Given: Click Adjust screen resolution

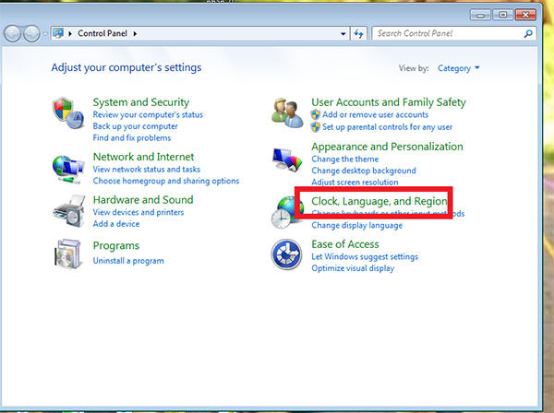Looking at the screenshot, I should 355,182.
